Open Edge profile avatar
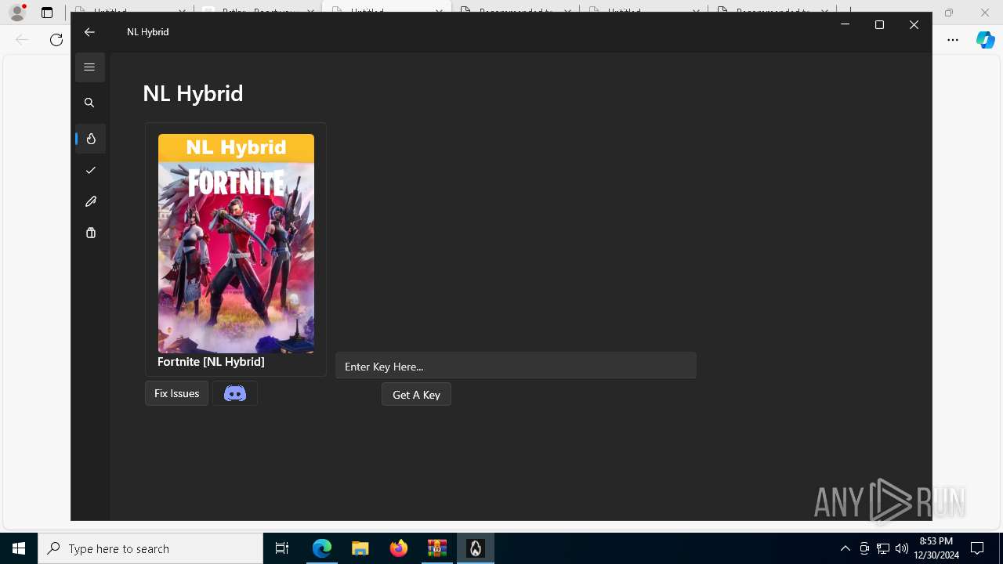 17,13
